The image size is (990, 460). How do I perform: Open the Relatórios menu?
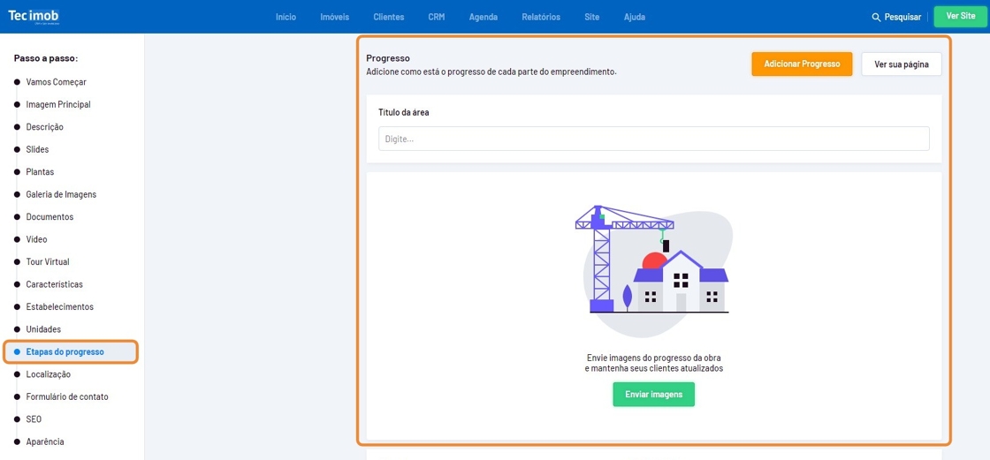[541, 17]
